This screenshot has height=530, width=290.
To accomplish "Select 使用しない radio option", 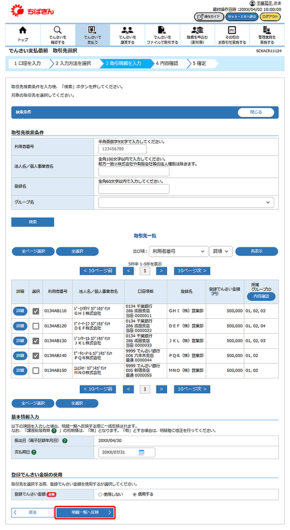I will click(x=100, y=494).
